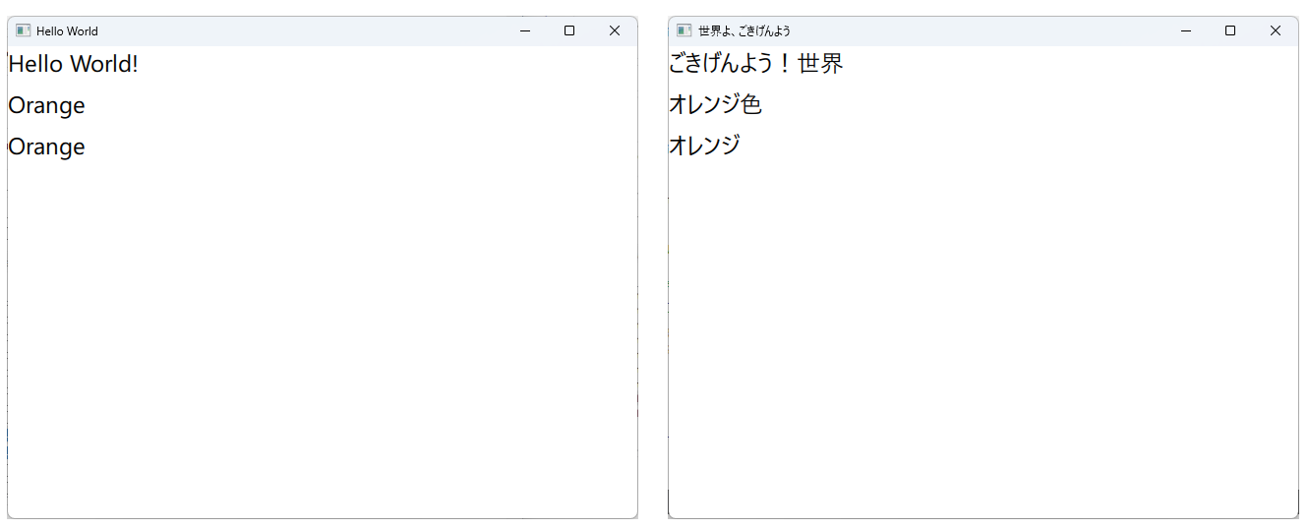Click the upper "Orange" label in the left window
1309x529 pixels.
(46, 106)
